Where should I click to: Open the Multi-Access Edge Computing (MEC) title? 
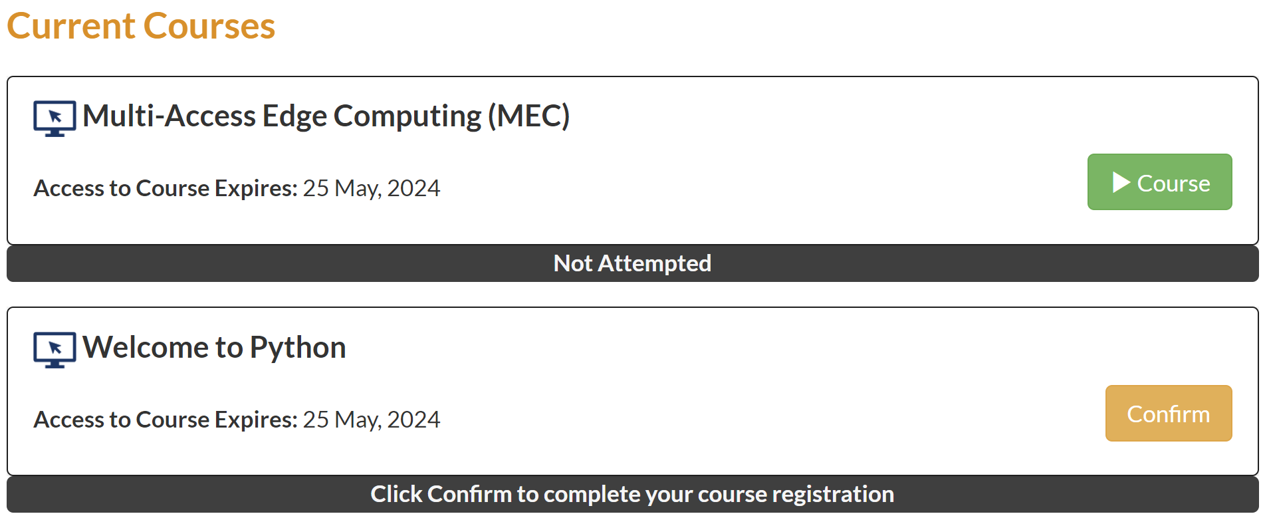(326, 116)
